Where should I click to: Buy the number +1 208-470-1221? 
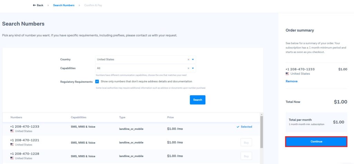[246, 142]
